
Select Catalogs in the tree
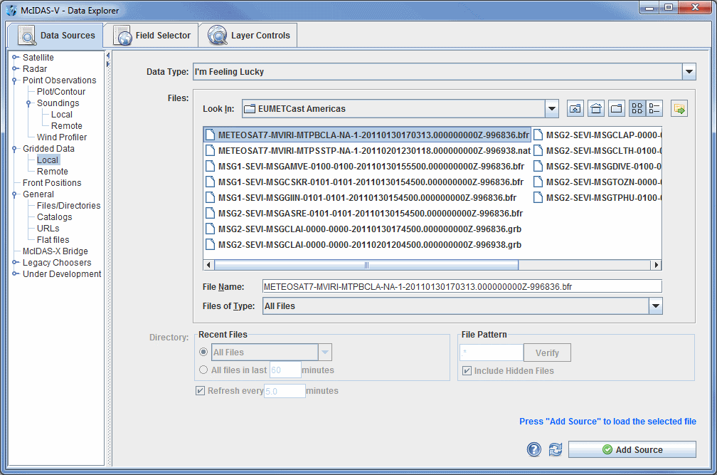[x=54, y=217]
